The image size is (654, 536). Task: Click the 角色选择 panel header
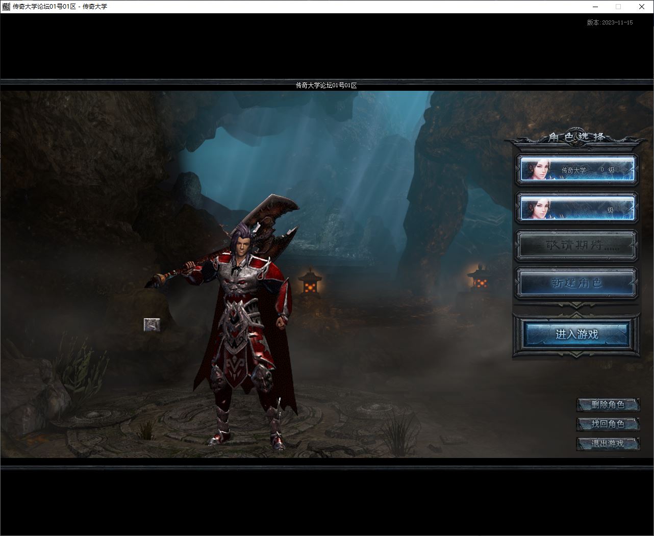point(576,137)
